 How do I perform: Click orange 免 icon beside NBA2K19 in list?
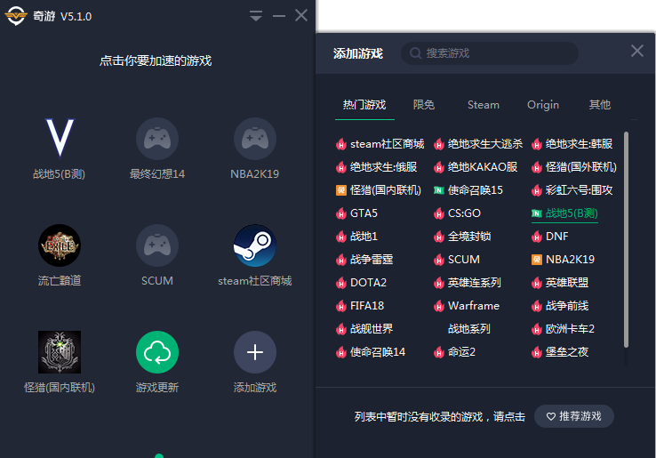point(537,260)
